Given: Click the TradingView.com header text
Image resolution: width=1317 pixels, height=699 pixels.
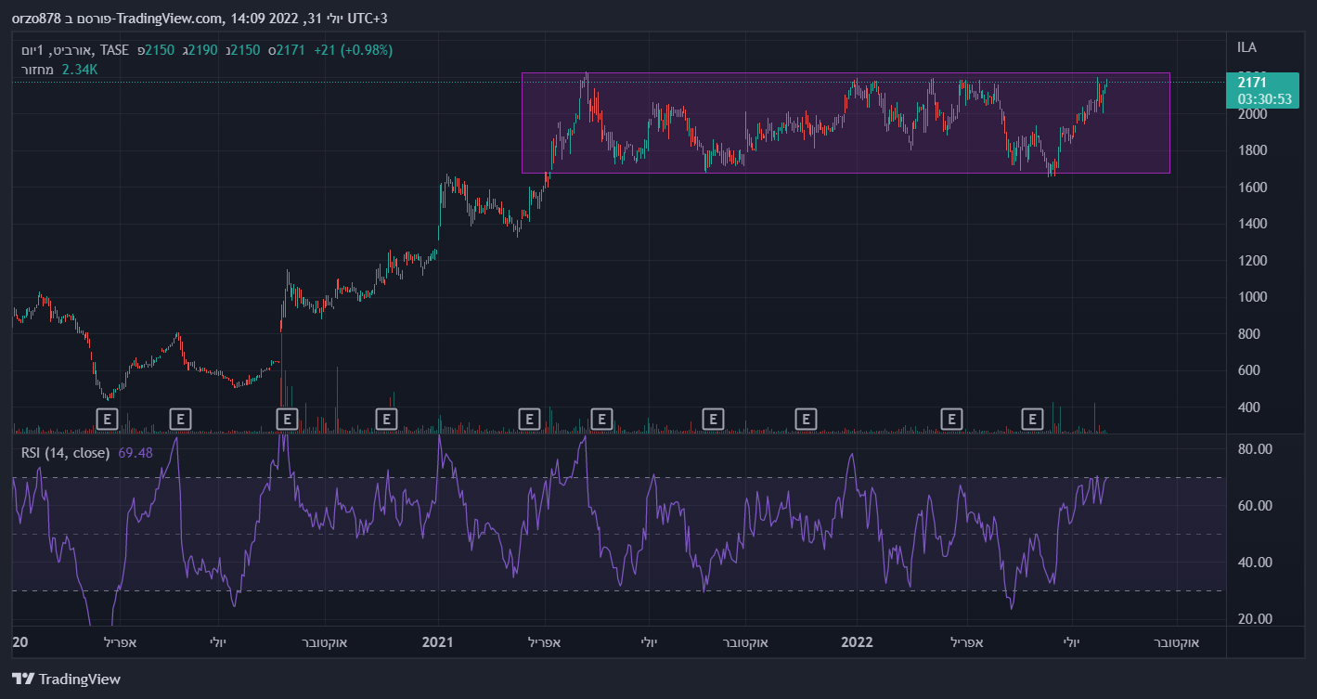Looking at the screenshot, I should (161, 19).
